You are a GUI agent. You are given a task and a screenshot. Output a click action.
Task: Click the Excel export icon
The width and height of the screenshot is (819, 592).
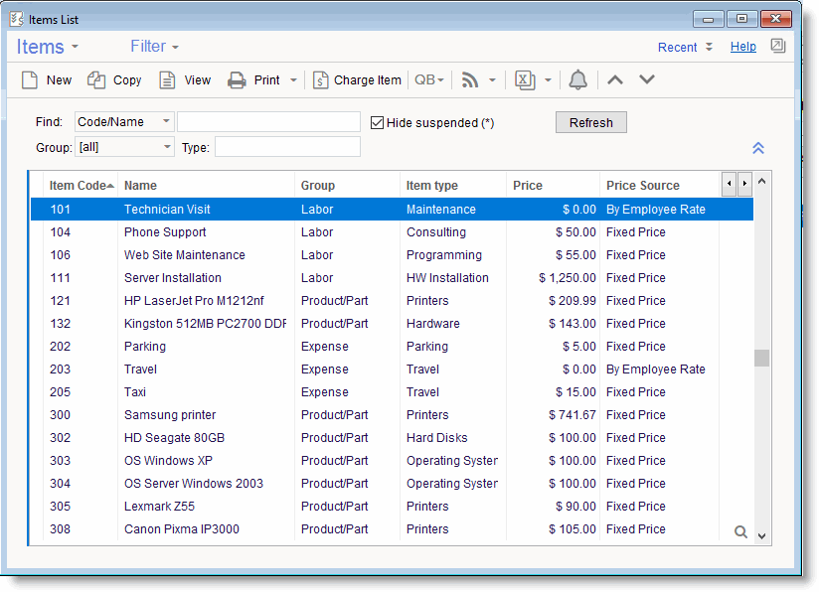[x=525, y=80]
